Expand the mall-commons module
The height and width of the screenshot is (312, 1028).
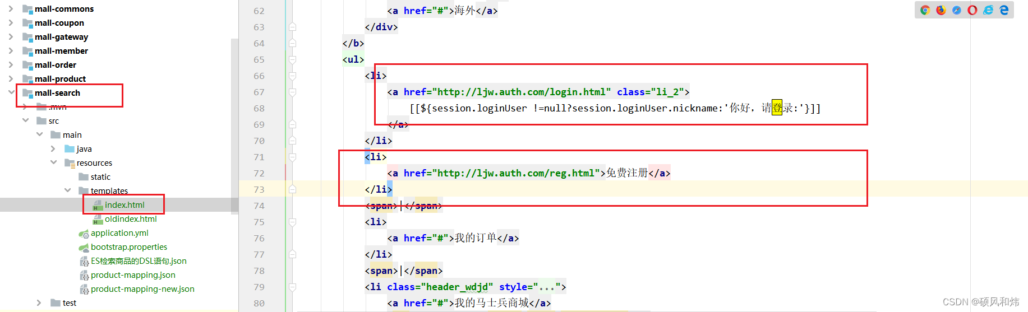coord(11,9)
